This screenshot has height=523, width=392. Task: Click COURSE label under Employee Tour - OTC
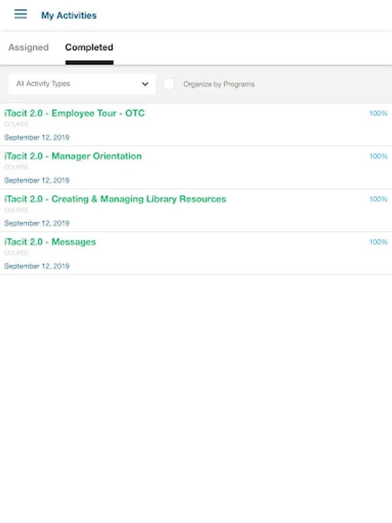coord(16,124)
